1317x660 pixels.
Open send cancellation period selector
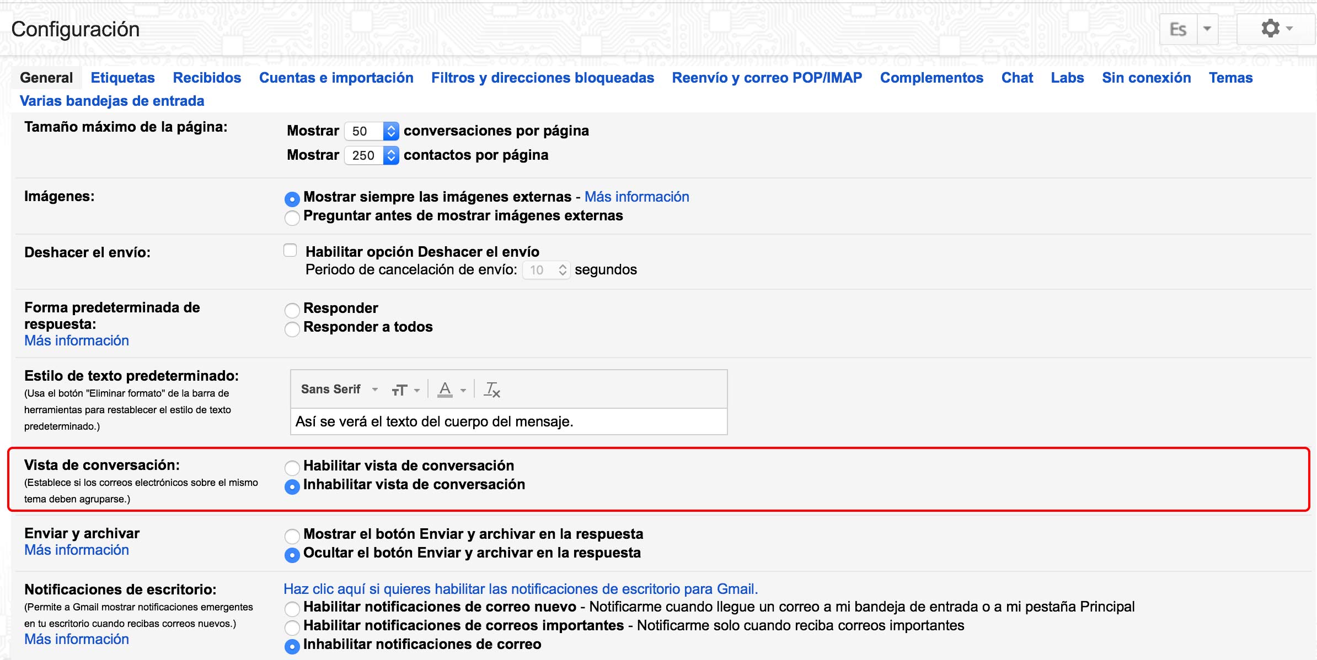547,270
